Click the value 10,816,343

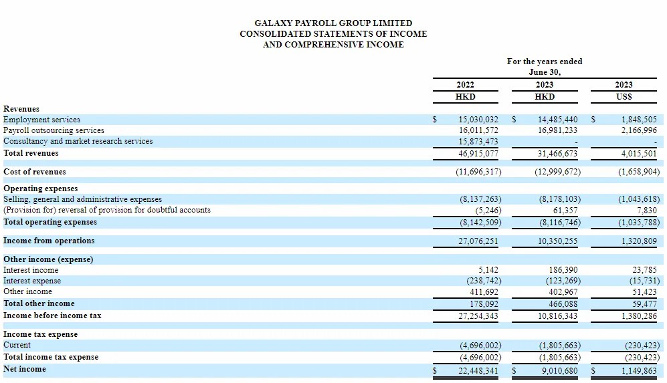[x=558, y=316]
